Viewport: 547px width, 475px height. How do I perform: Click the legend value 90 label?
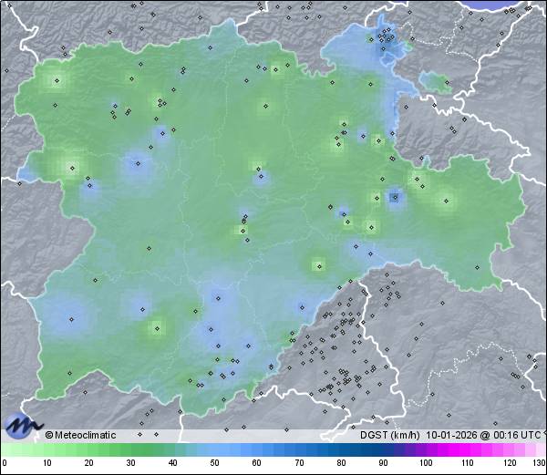pos(383,464)
